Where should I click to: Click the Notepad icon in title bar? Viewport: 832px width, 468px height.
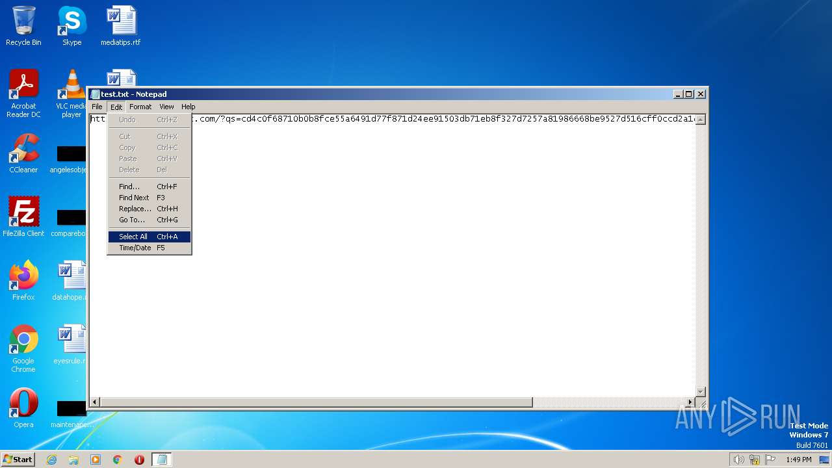tap(95, 94)
